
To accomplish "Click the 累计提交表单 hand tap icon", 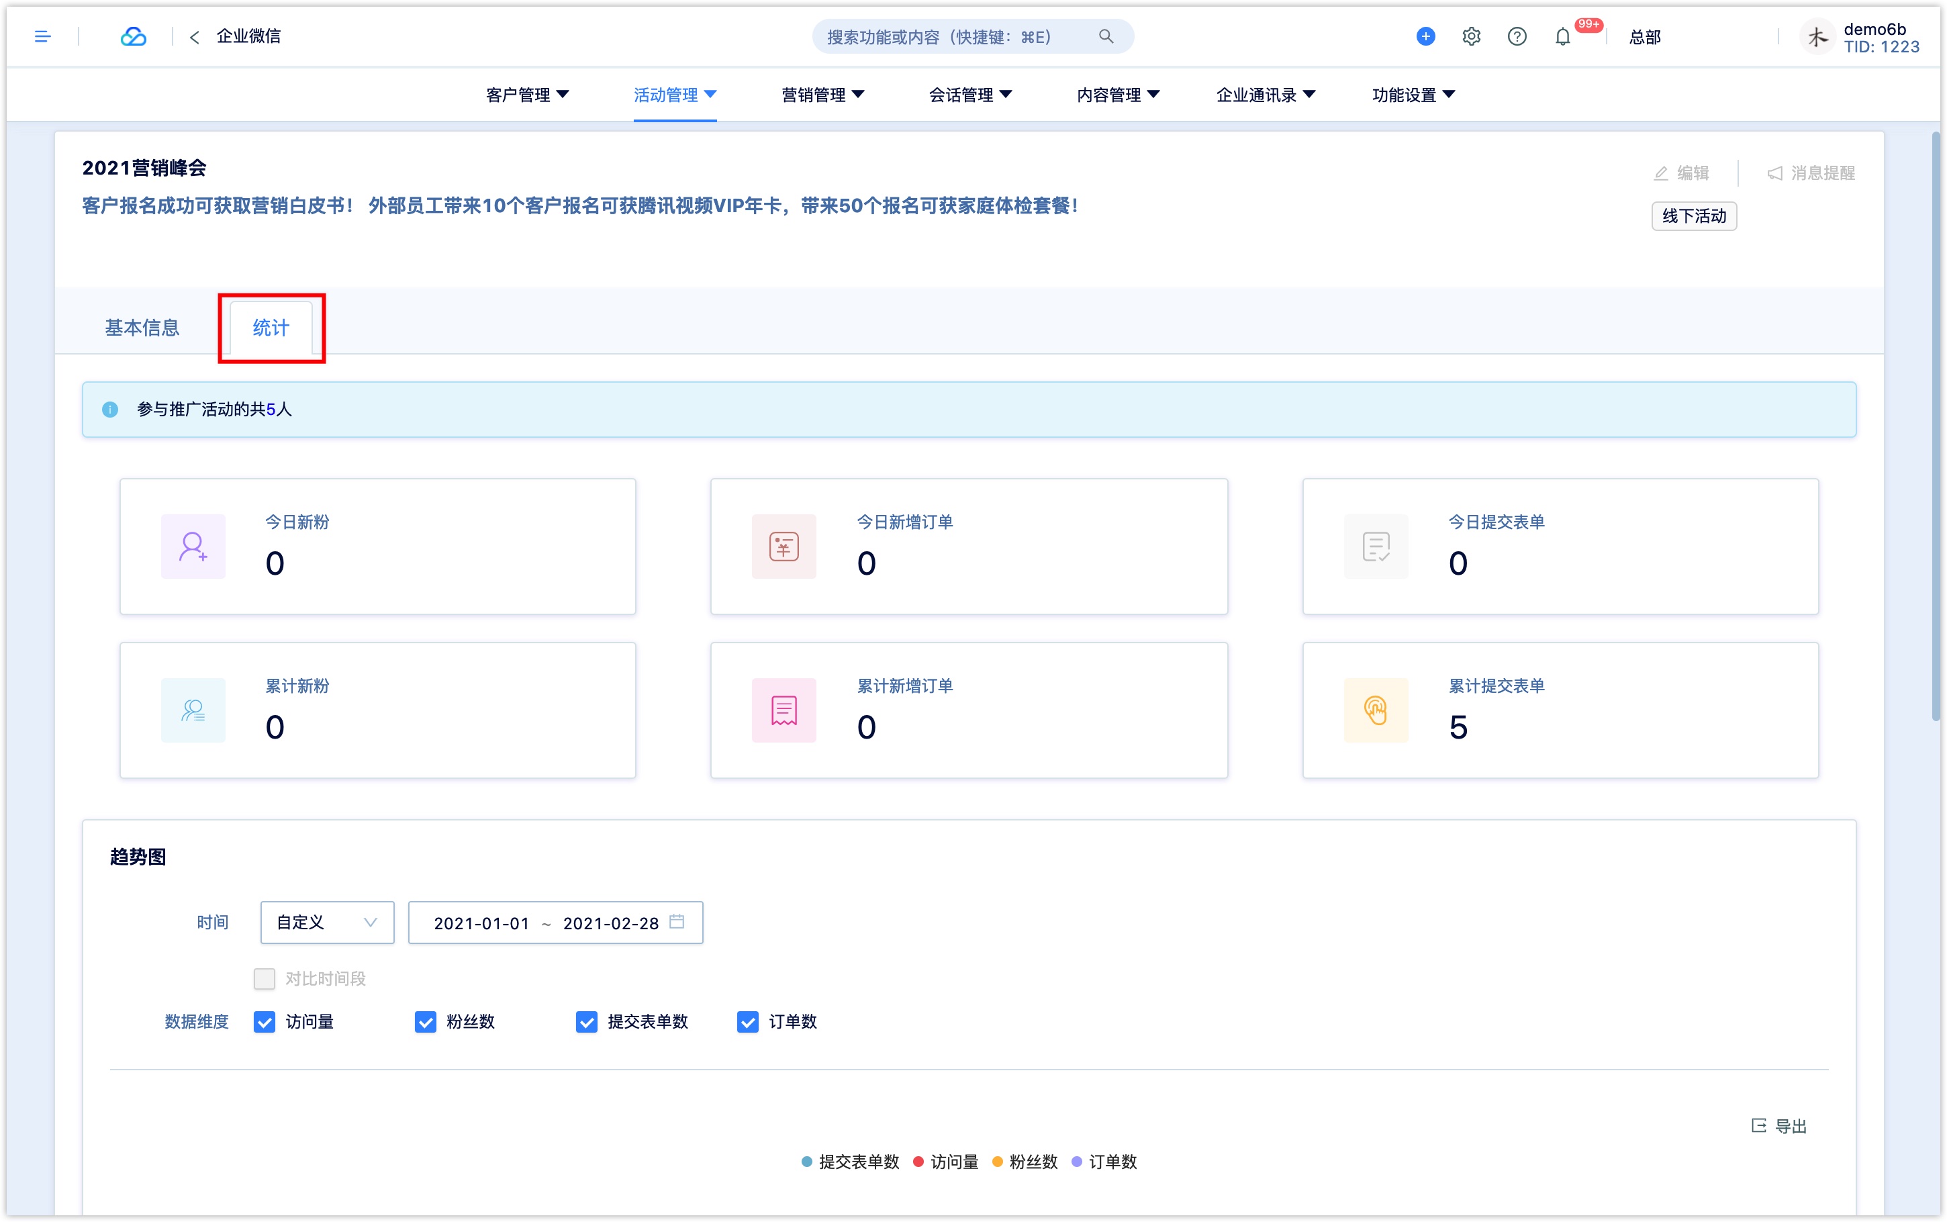I will [x=1376, y=710].
